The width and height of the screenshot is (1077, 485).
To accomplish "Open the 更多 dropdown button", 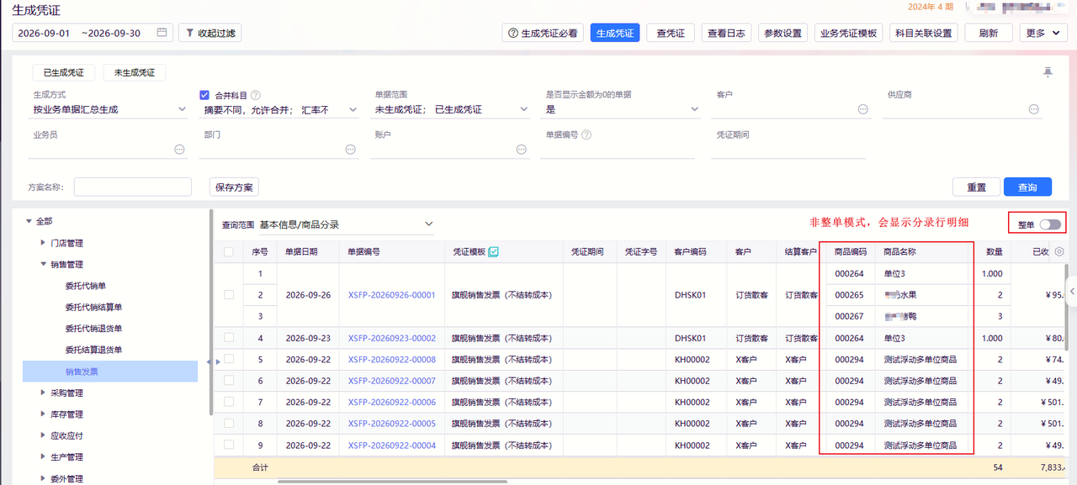I will 1043,33.
